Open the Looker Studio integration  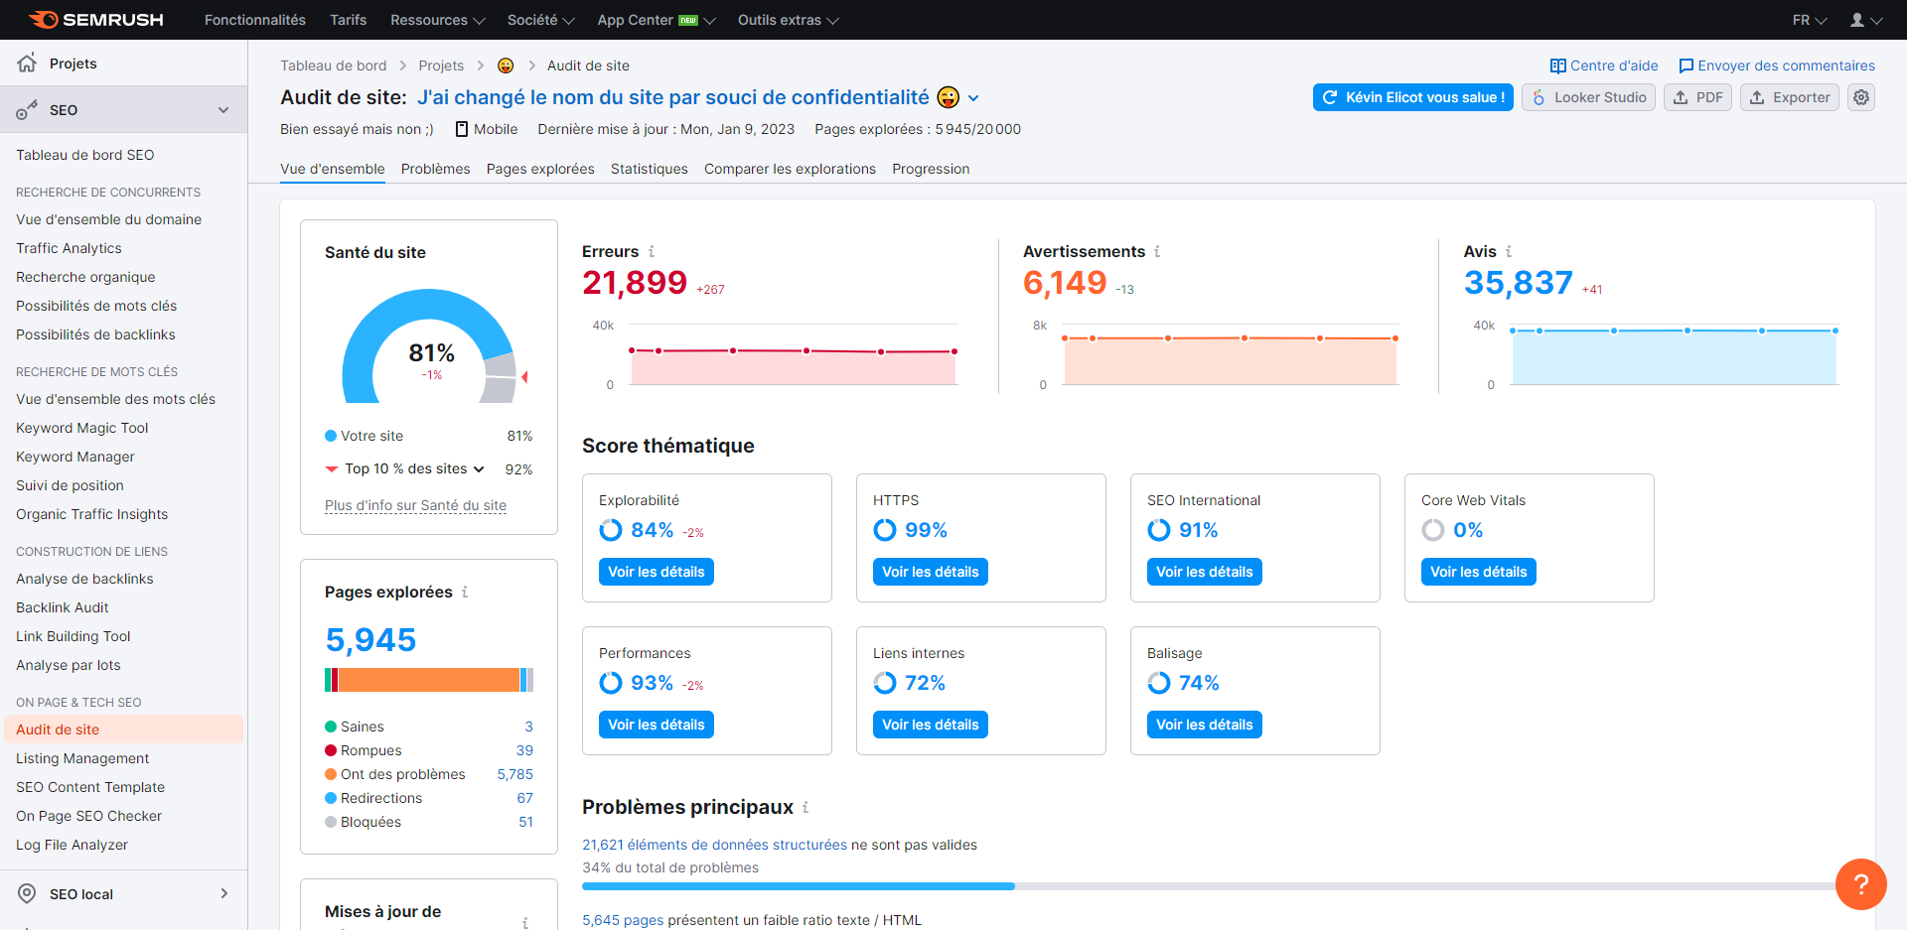coord(1588,97)
